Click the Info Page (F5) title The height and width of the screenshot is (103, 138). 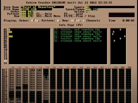pyautogui.click(x=71, y=25)
